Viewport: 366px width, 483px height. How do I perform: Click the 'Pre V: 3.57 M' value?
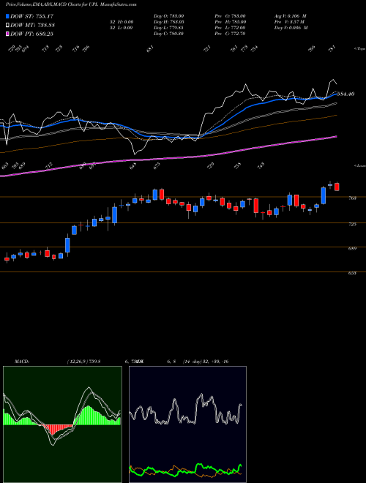tap(289, 22)
